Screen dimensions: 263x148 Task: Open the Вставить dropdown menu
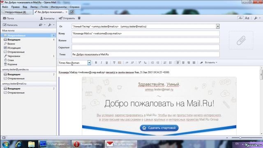pos(211,62)
